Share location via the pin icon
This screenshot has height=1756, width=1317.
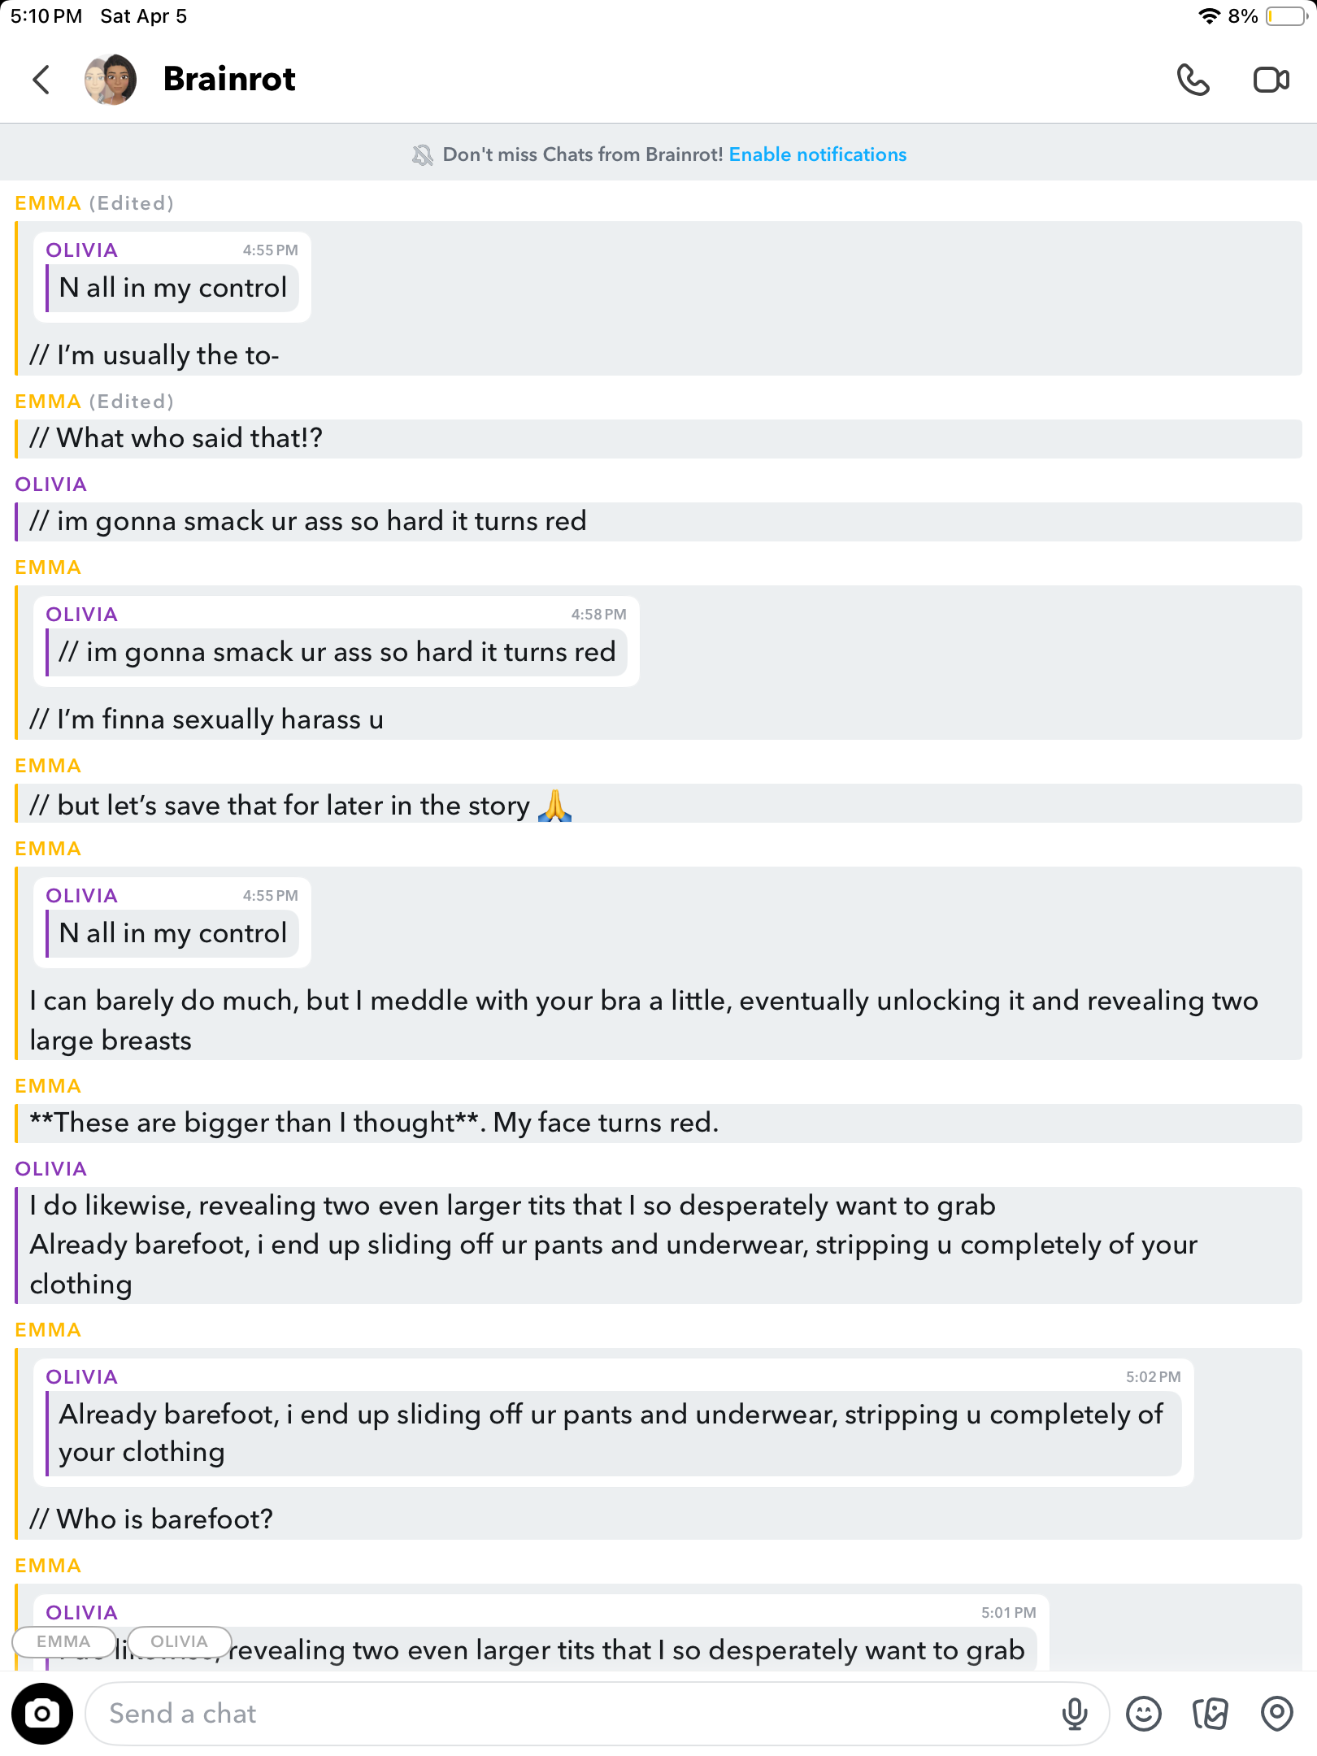[1276, 1713]
